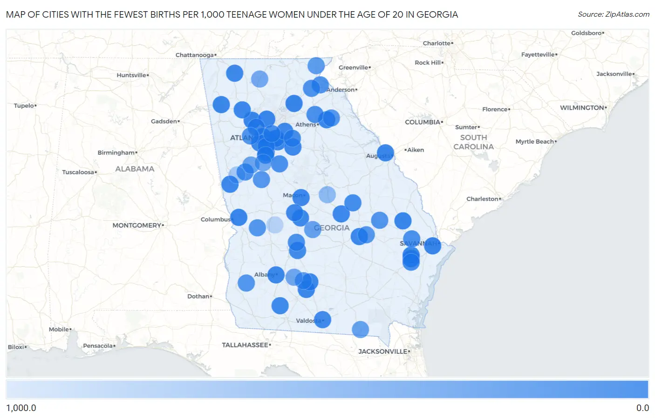
Task: Click the Huntsville city label
Action: pos(131,75)
